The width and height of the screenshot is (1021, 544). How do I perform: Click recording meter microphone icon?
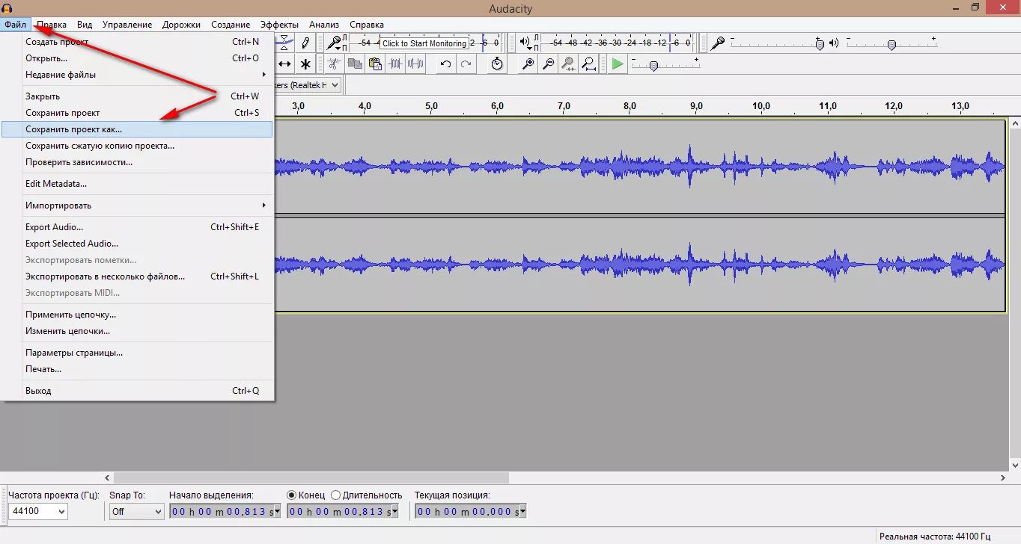335,43
